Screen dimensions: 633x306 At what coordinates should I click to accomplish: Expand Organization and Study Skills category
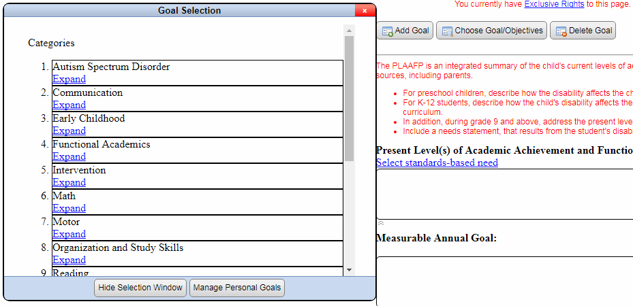click(69, 260)
